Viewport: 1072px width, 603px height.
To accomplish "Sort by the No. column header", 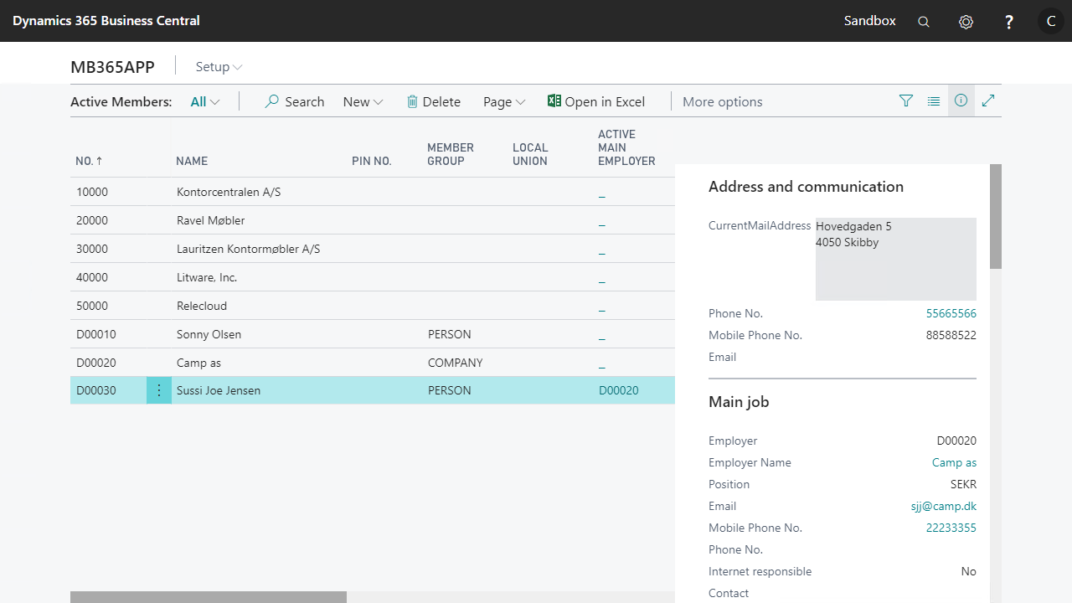I will 89,161.
